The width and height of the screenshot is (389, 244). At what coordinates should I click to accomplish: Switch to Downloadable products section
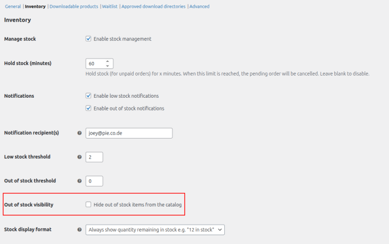[x=74, y=7]
